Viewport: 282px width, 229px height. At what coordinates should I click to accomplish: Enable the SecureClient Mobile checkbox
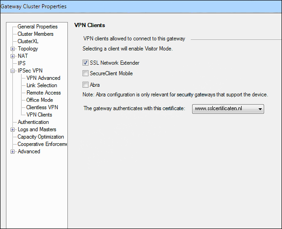pos(85,73)
